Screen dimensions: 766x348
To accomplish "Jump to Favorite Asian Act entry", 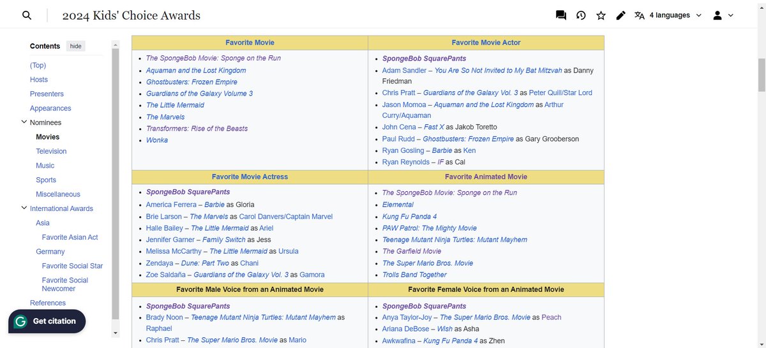I will pos(70,237).
